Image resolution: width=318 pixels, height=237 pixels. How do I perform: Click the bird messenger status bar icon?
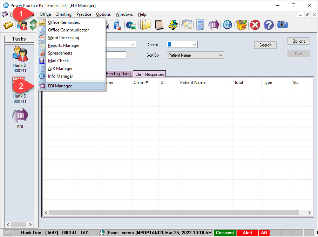tap(102, 232)
